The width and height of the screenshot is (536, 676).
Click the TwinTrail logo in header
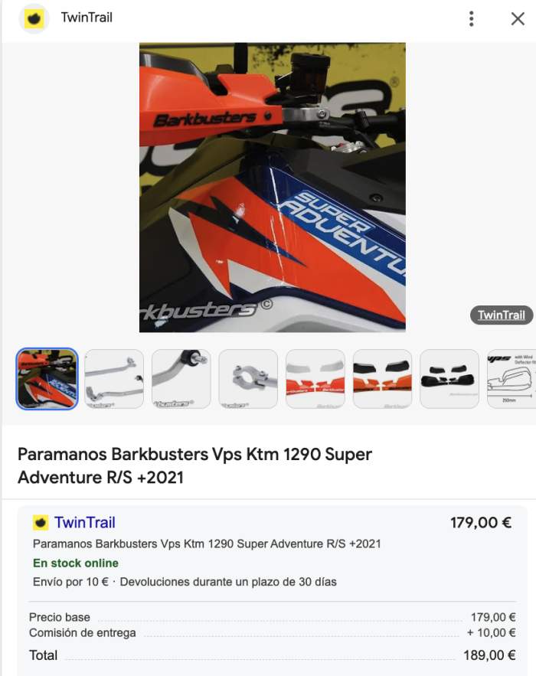[34, 18]
